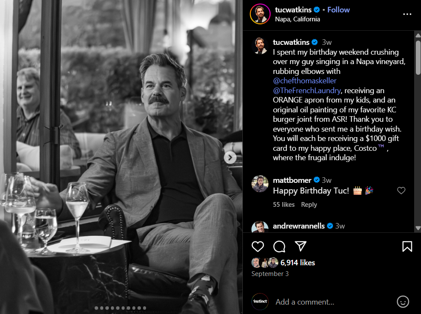Go to the next photo in carousel
The image size is (421, 314).
[230, 158]
